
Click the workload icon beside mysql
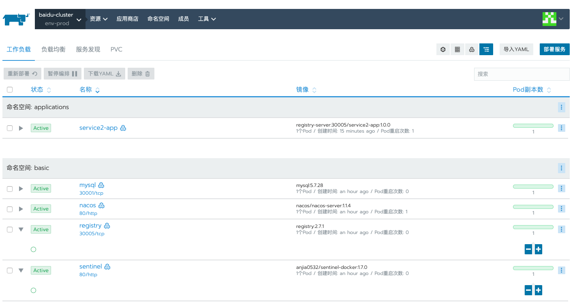pos(101,185)
